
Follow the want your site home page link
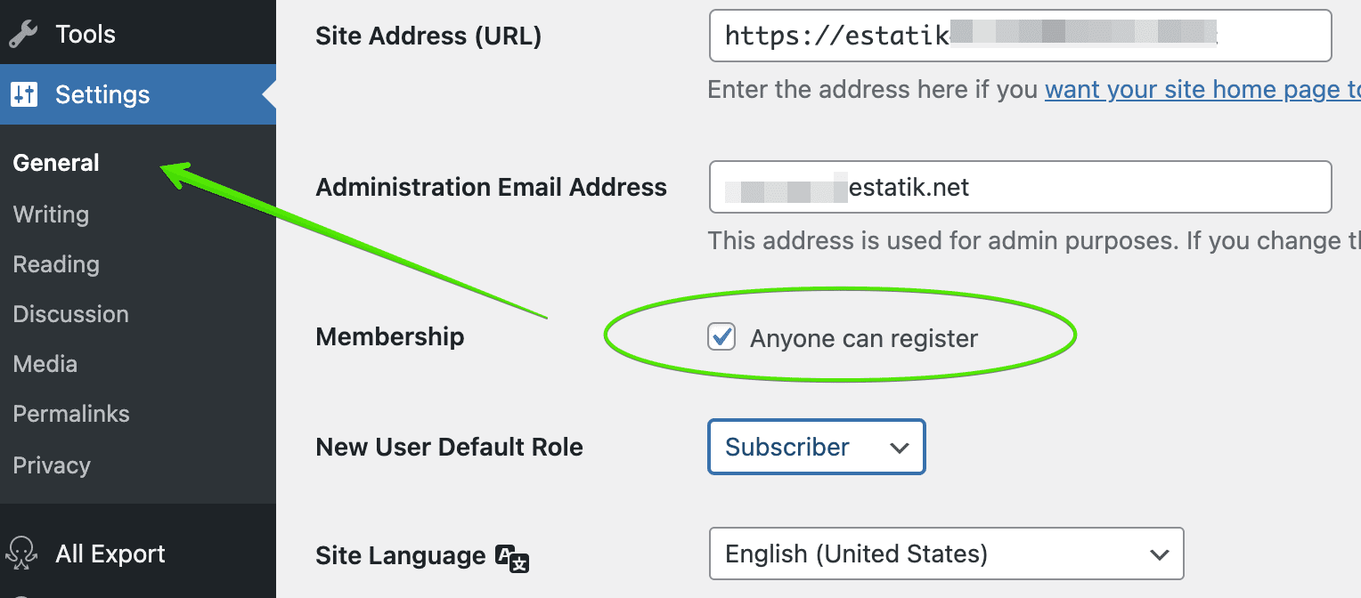point(1202,90)
